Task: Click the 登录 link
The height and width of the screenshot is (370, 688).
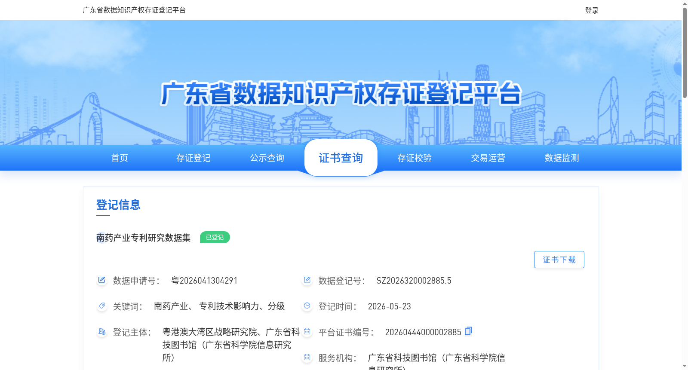Action: point(592,10)
